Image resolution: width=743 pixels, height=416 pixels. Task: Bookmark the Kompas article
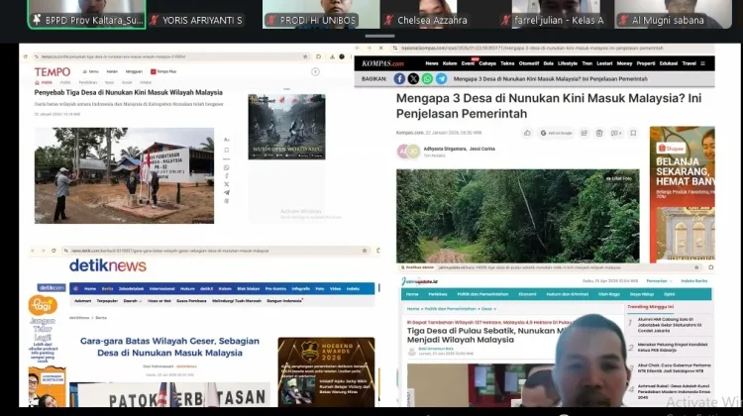tap(633, 133)
